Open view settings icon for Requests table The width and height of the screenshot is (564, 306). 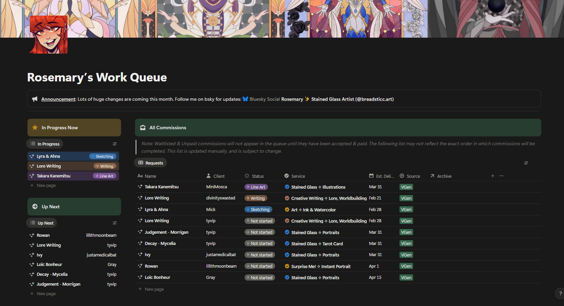point(526,163)
